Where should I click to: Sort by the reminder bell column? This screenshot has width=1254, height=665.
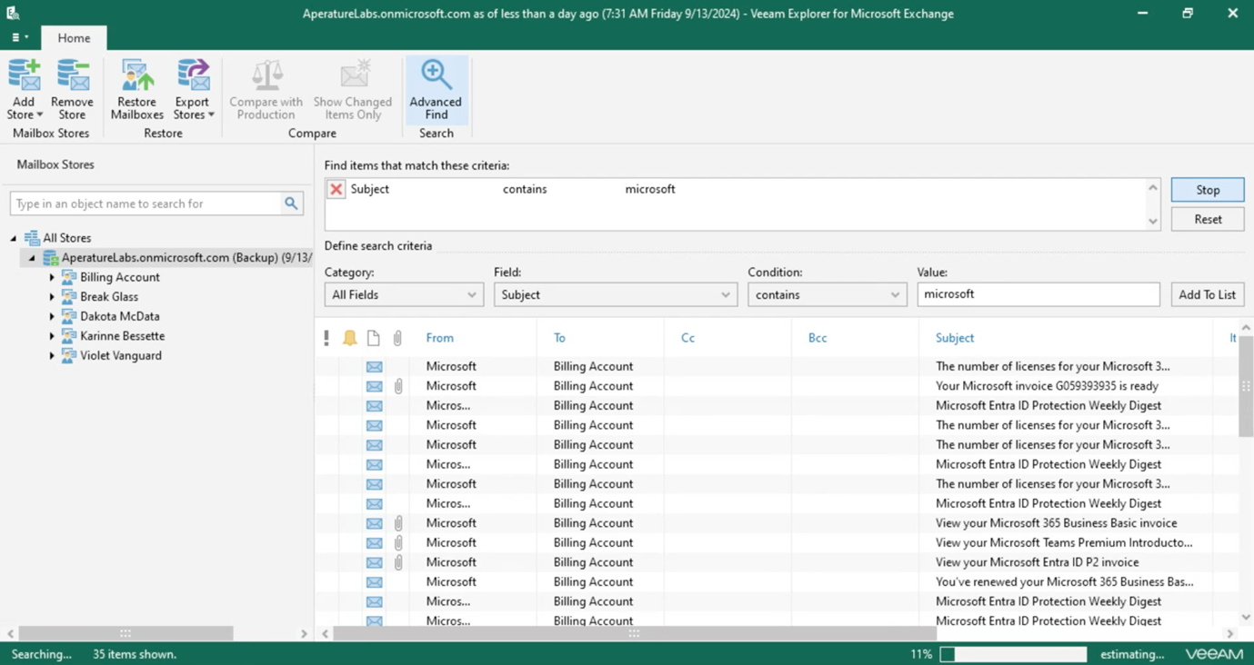tap(349, 338)
